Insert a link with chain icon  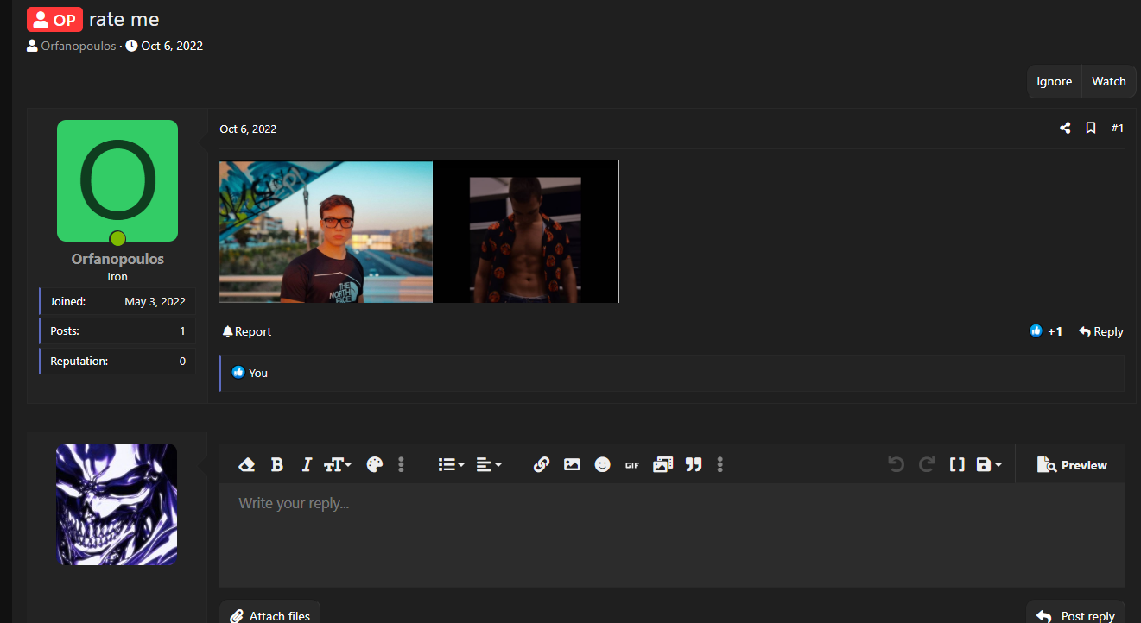[542, 465]
